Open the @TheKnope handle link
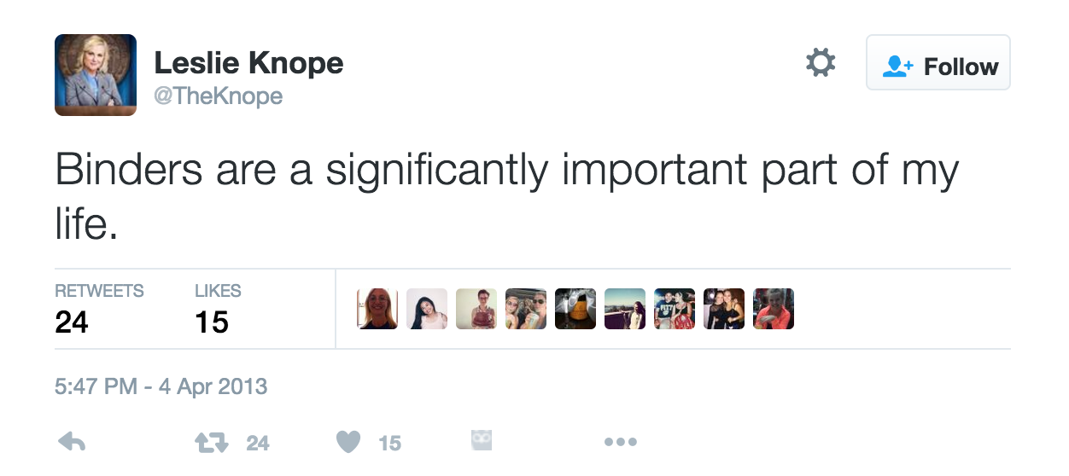The image size is (1069, 476). 218,96
